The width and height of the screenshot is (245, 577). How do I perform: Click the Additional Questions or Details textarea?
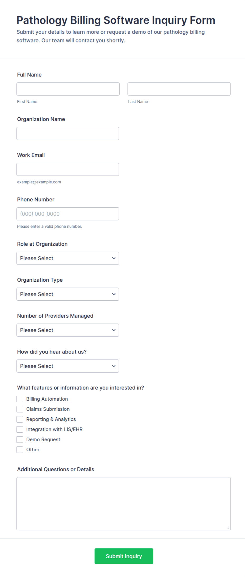pyautogui.click(x=124, y=504)
